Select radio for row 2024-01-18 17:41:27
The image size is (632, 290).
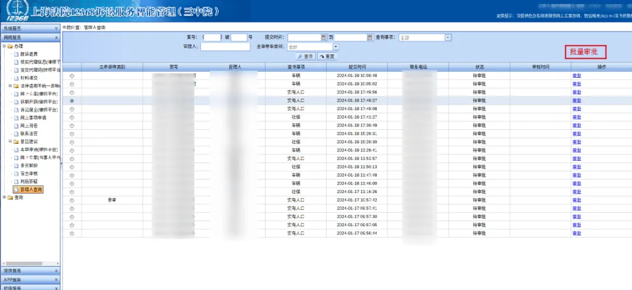72,117
